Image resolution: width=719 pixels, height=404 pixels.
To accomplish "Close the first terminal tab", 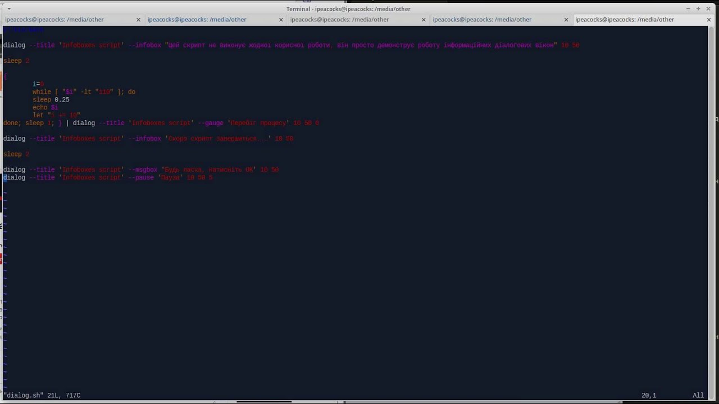I will [x=139, y=20].
